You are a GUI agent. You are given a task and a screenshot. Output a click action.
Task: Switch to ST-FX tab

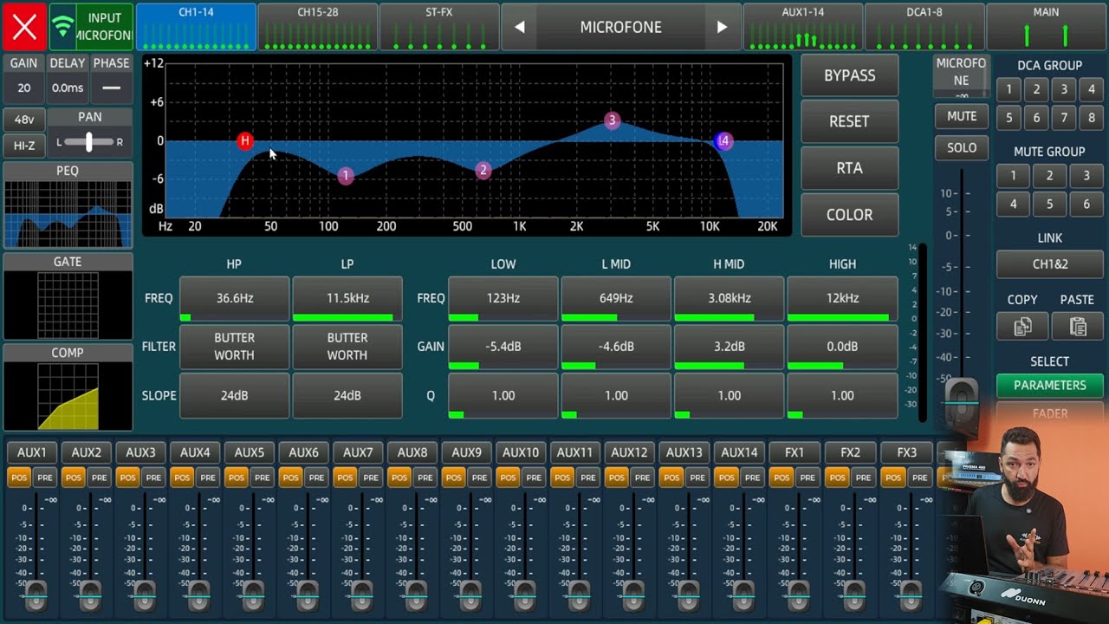[439, 27]
